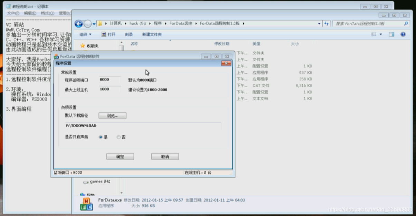Open the address bar history dropdown
Viewport: 416px width, 216px height.
pyautogui.click(x=319, y=24)
